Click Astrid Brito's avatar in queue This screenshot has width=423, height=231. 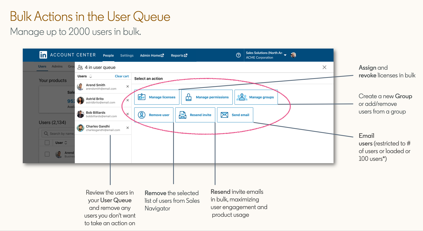click(80, 100)
